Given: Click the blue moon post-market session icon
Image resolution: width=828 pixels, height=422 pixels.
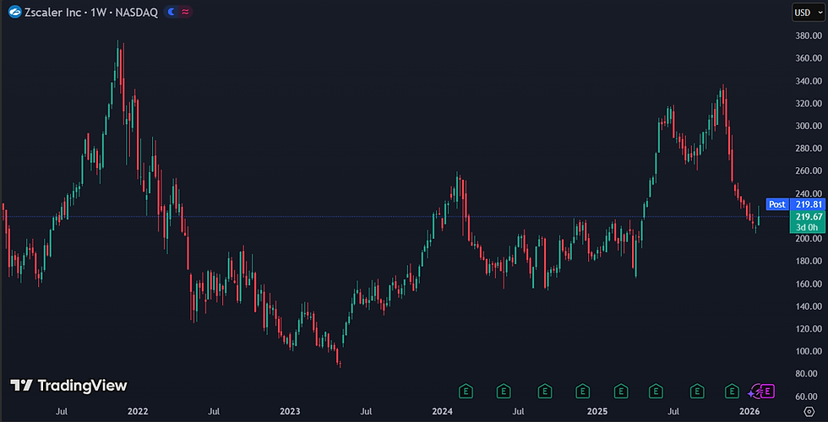Looking at the screenshot, I should 171,12.
